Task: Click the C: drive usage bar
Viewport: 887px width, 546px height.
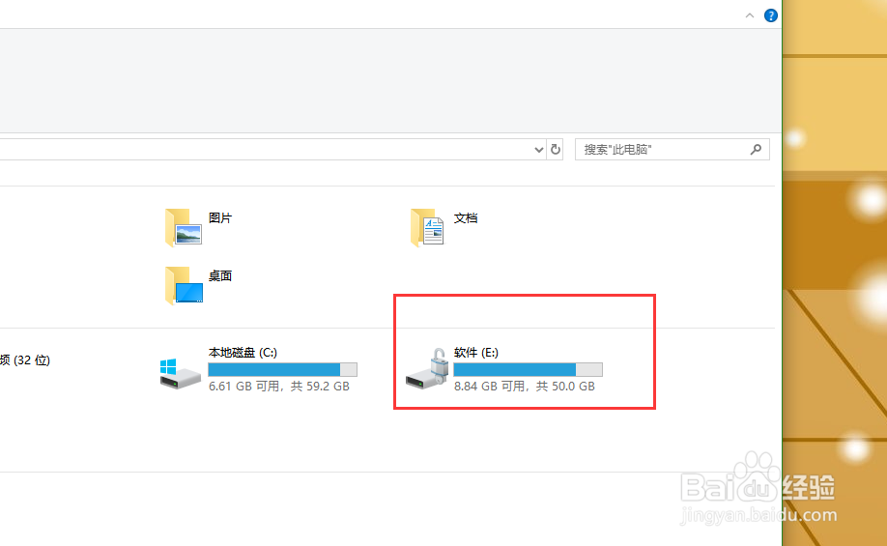Action: click(x=282, y=369)
